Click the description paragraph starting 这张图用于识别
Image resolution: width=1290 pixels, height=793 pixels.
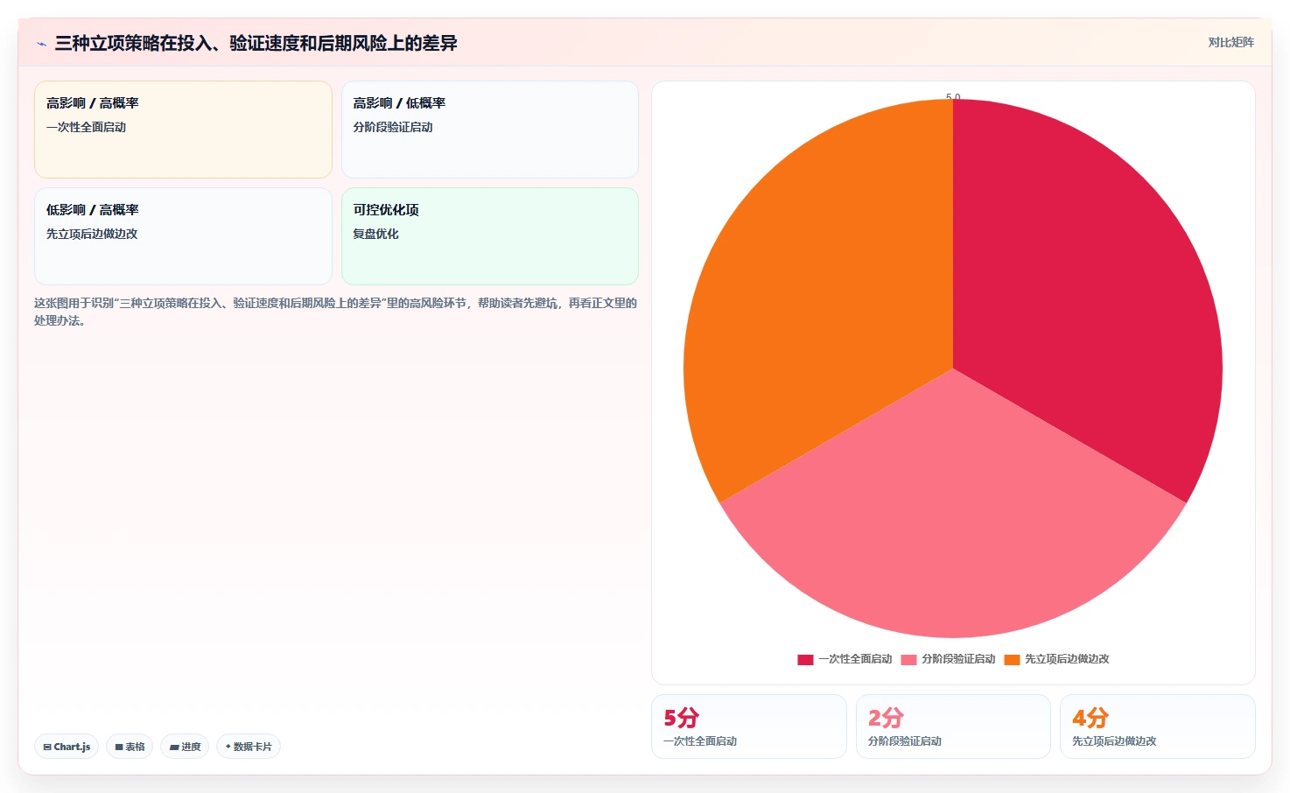tap(335, 312)
